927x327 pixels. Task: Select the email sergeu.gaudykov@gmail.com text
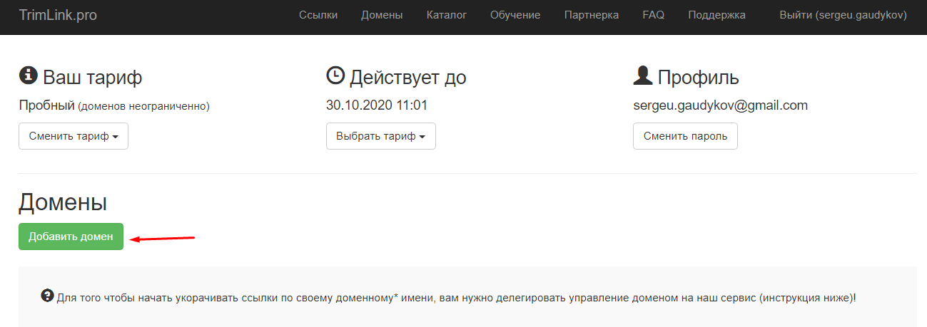point(721,105)
